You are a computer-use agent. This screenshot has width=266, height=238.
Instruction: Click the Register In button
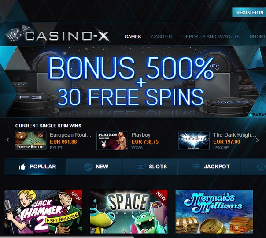click(249, 12)
